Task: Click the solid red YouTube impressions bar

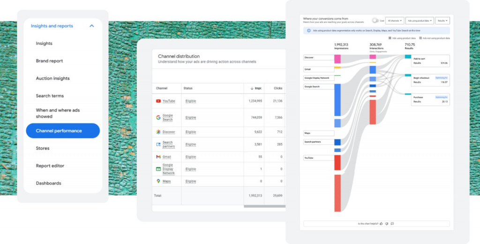Action: pos(337,163)
